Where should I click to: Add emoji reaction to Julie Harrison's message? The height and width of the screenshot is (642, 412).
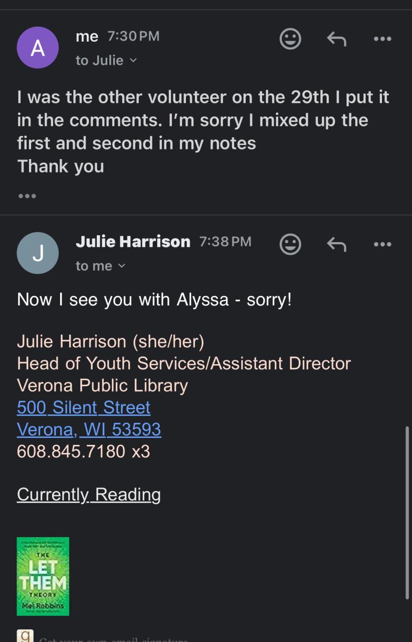tap(290, 244)
